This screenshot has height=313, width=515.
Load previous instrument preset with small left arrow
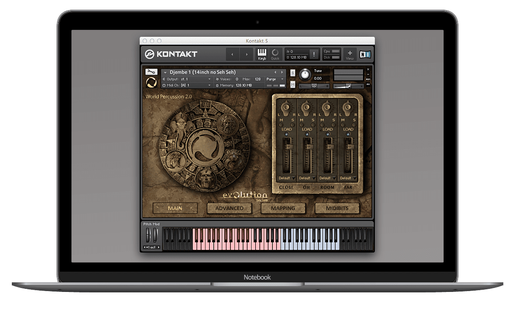click(x=275, y=72)
